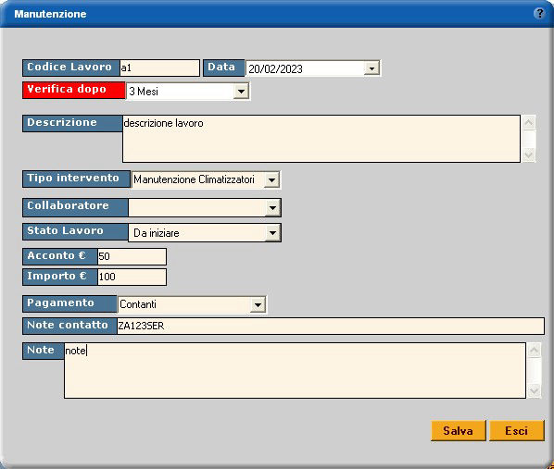Image resolution: width=554 pixels, height=469 pixels.
Task: Click inside the Descrizione text area
Action: (x=321, y=139)
